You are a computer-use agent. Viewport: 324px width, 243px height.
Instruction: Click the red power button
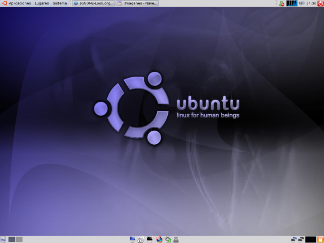320,3
